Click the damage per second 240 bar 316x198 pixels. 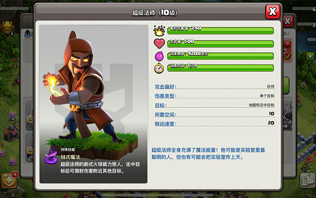(221, 31)
